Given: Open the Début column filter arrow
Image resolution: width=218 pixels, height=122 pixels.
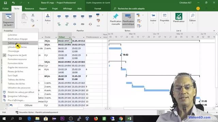Looking at the screenshot, I should (70, 37).
